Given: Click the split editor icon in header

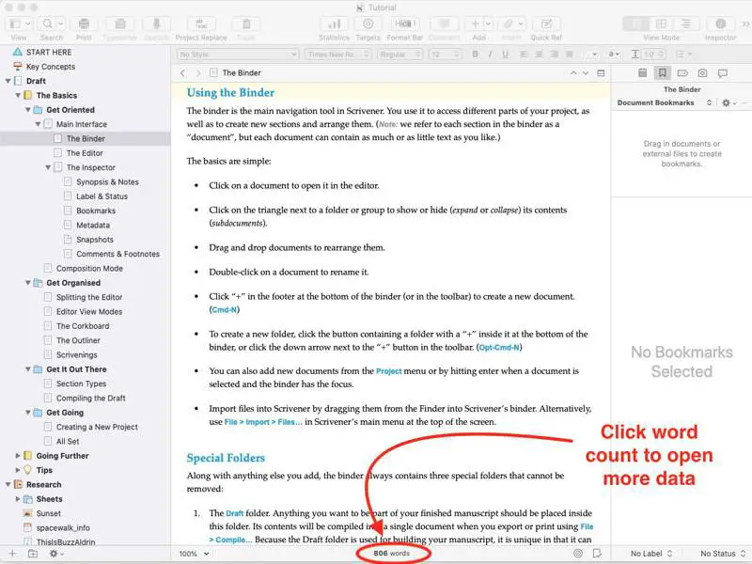Looking at the screenshot, I should (x=601, y=73).
